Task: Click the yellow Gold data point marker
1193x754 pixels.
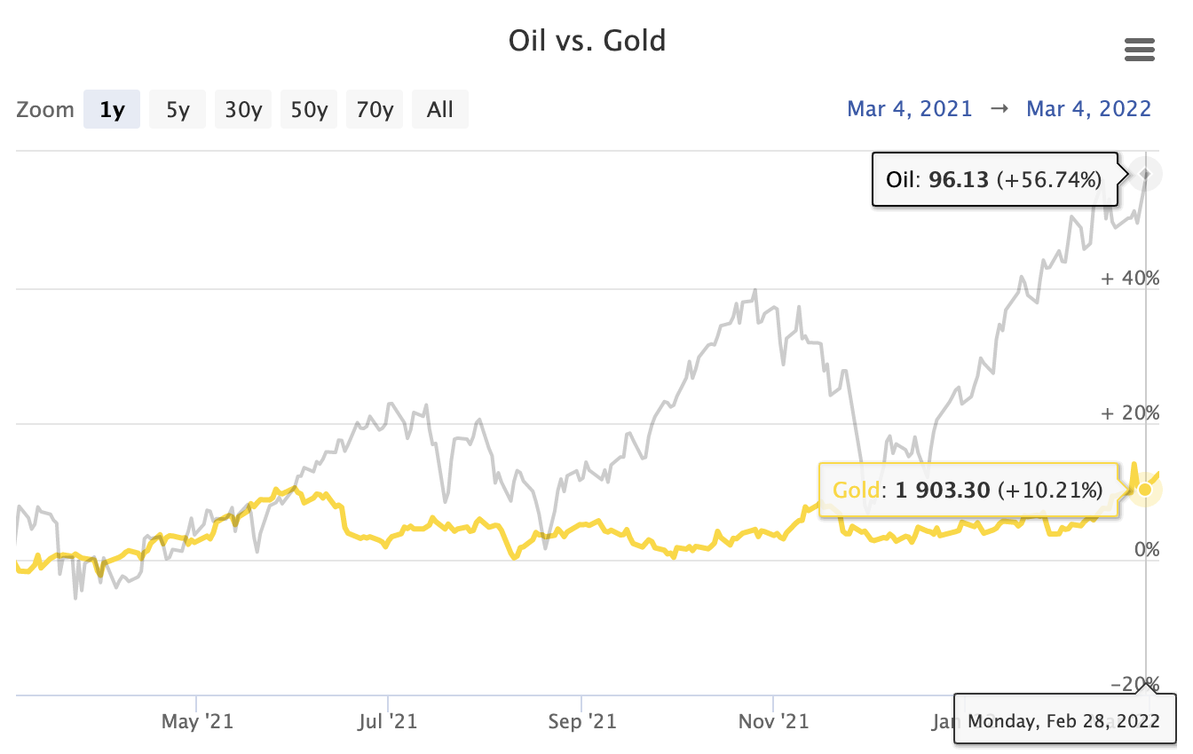Action: 1145,490
